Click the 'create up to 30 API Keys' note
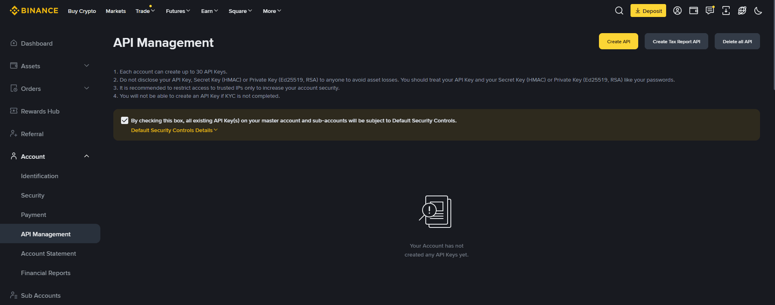The height and width of the screenshot is (305, 775). [170, 72]
